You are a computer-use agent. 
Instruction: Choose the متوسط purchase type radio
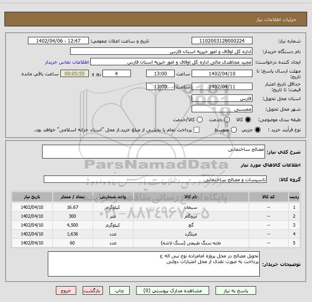click(234, 130)
